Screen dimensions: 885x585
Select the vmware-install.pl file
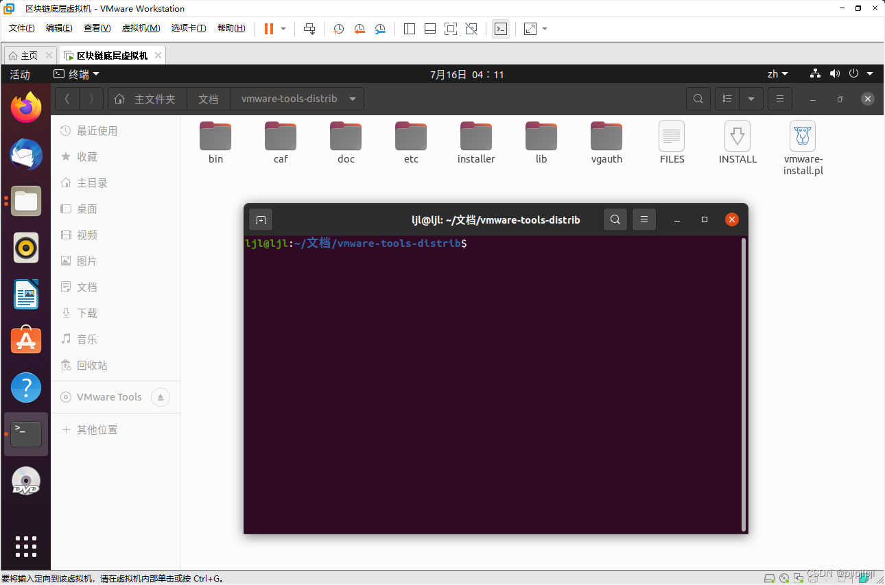pos(803,148)
